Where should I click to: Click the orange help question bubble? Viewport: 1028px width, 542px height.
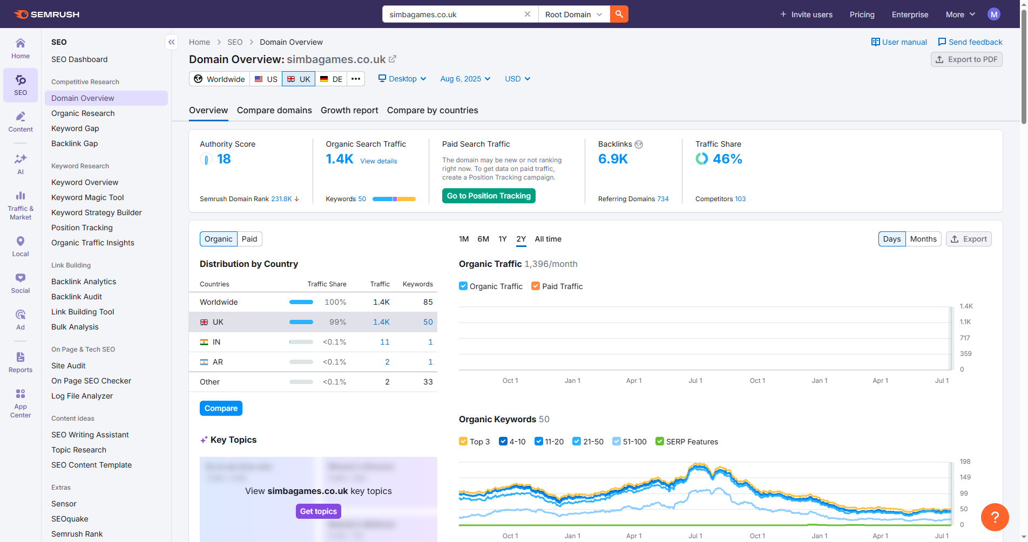coord(995,517)
